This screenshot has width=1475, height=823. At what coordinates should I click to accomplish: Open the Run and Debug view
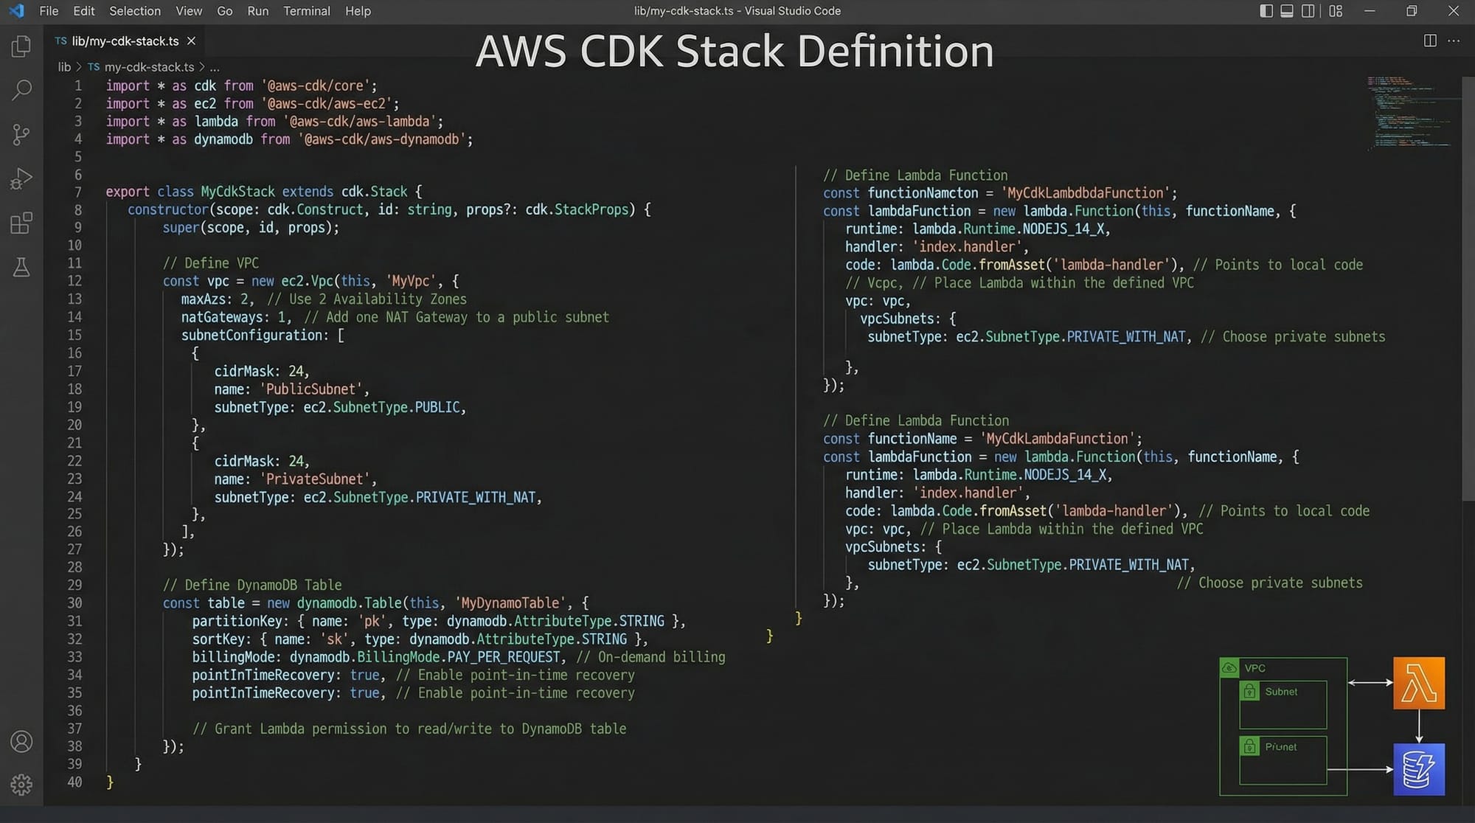(21, 178)
